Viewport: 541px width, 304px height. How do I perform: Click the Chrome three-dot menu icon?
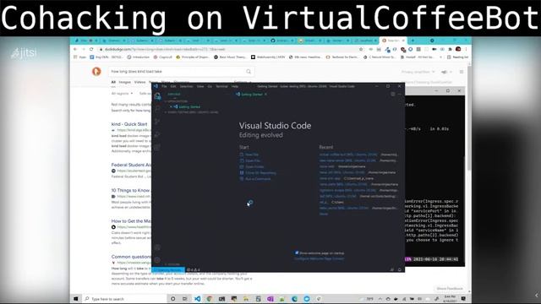point(466,49)
